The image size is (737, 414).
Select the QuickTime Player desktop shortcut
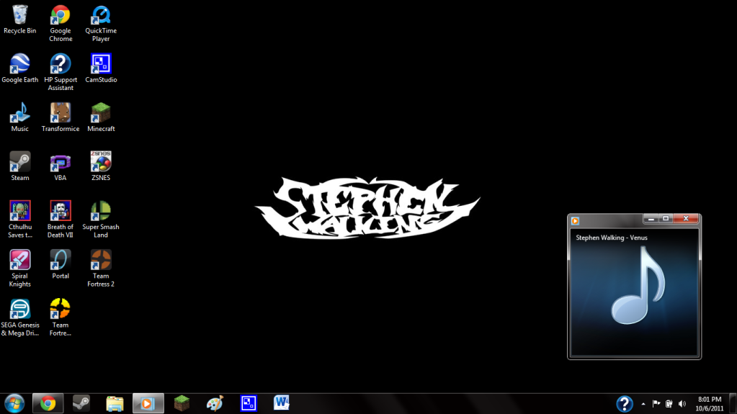click(x=101, y=24)
